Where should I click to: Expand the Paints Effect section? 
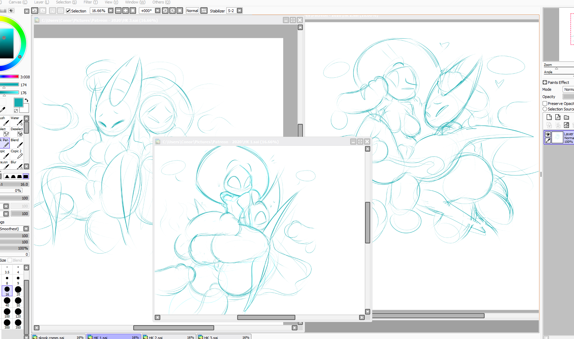(x=545, y=83)
